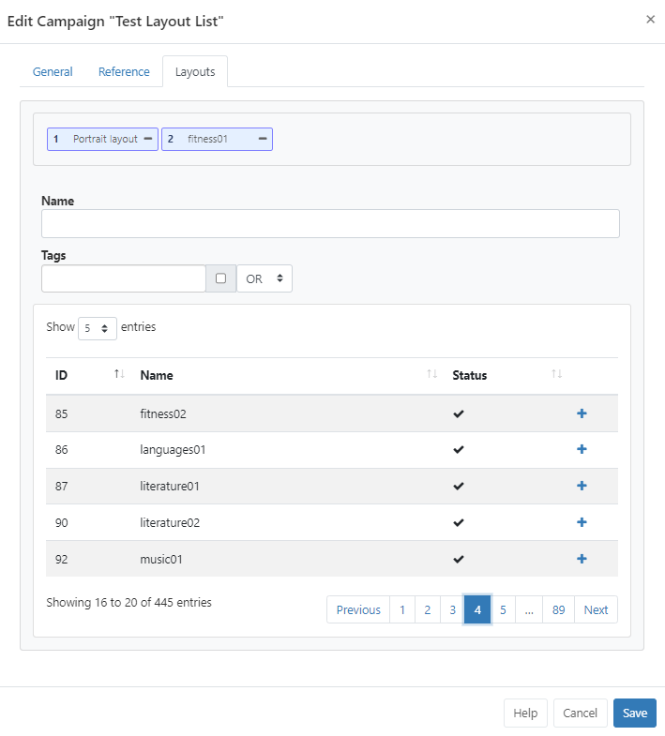This screenshot has width=665, height=736.
Task: Switch to the Reference tab
Action: pos(124,72)
